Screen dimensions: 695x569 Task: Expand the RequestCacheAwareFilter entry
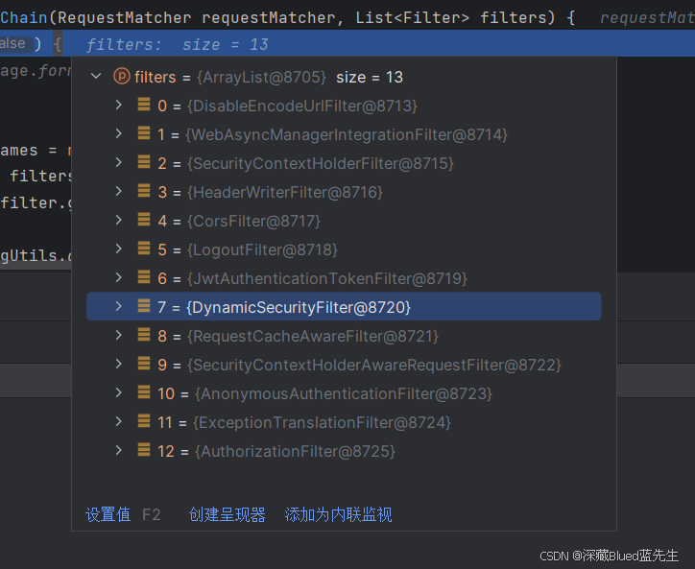(x=118, y=335)
